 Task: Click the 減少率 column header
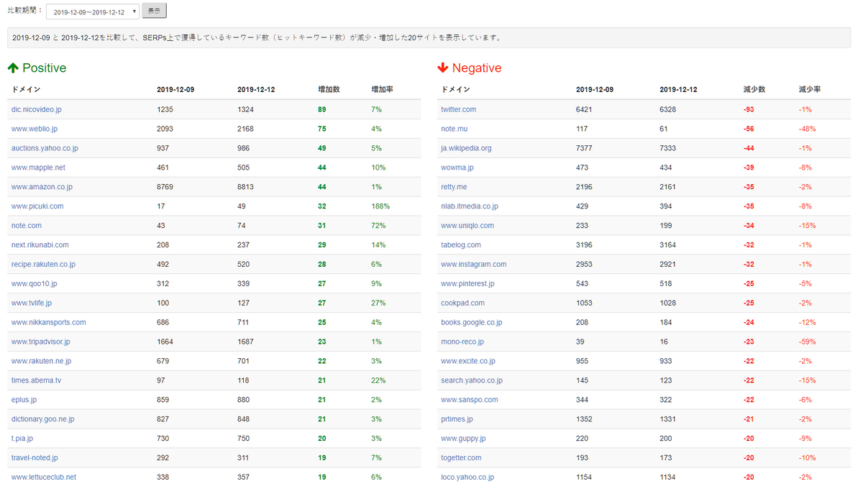click(810, 90)
